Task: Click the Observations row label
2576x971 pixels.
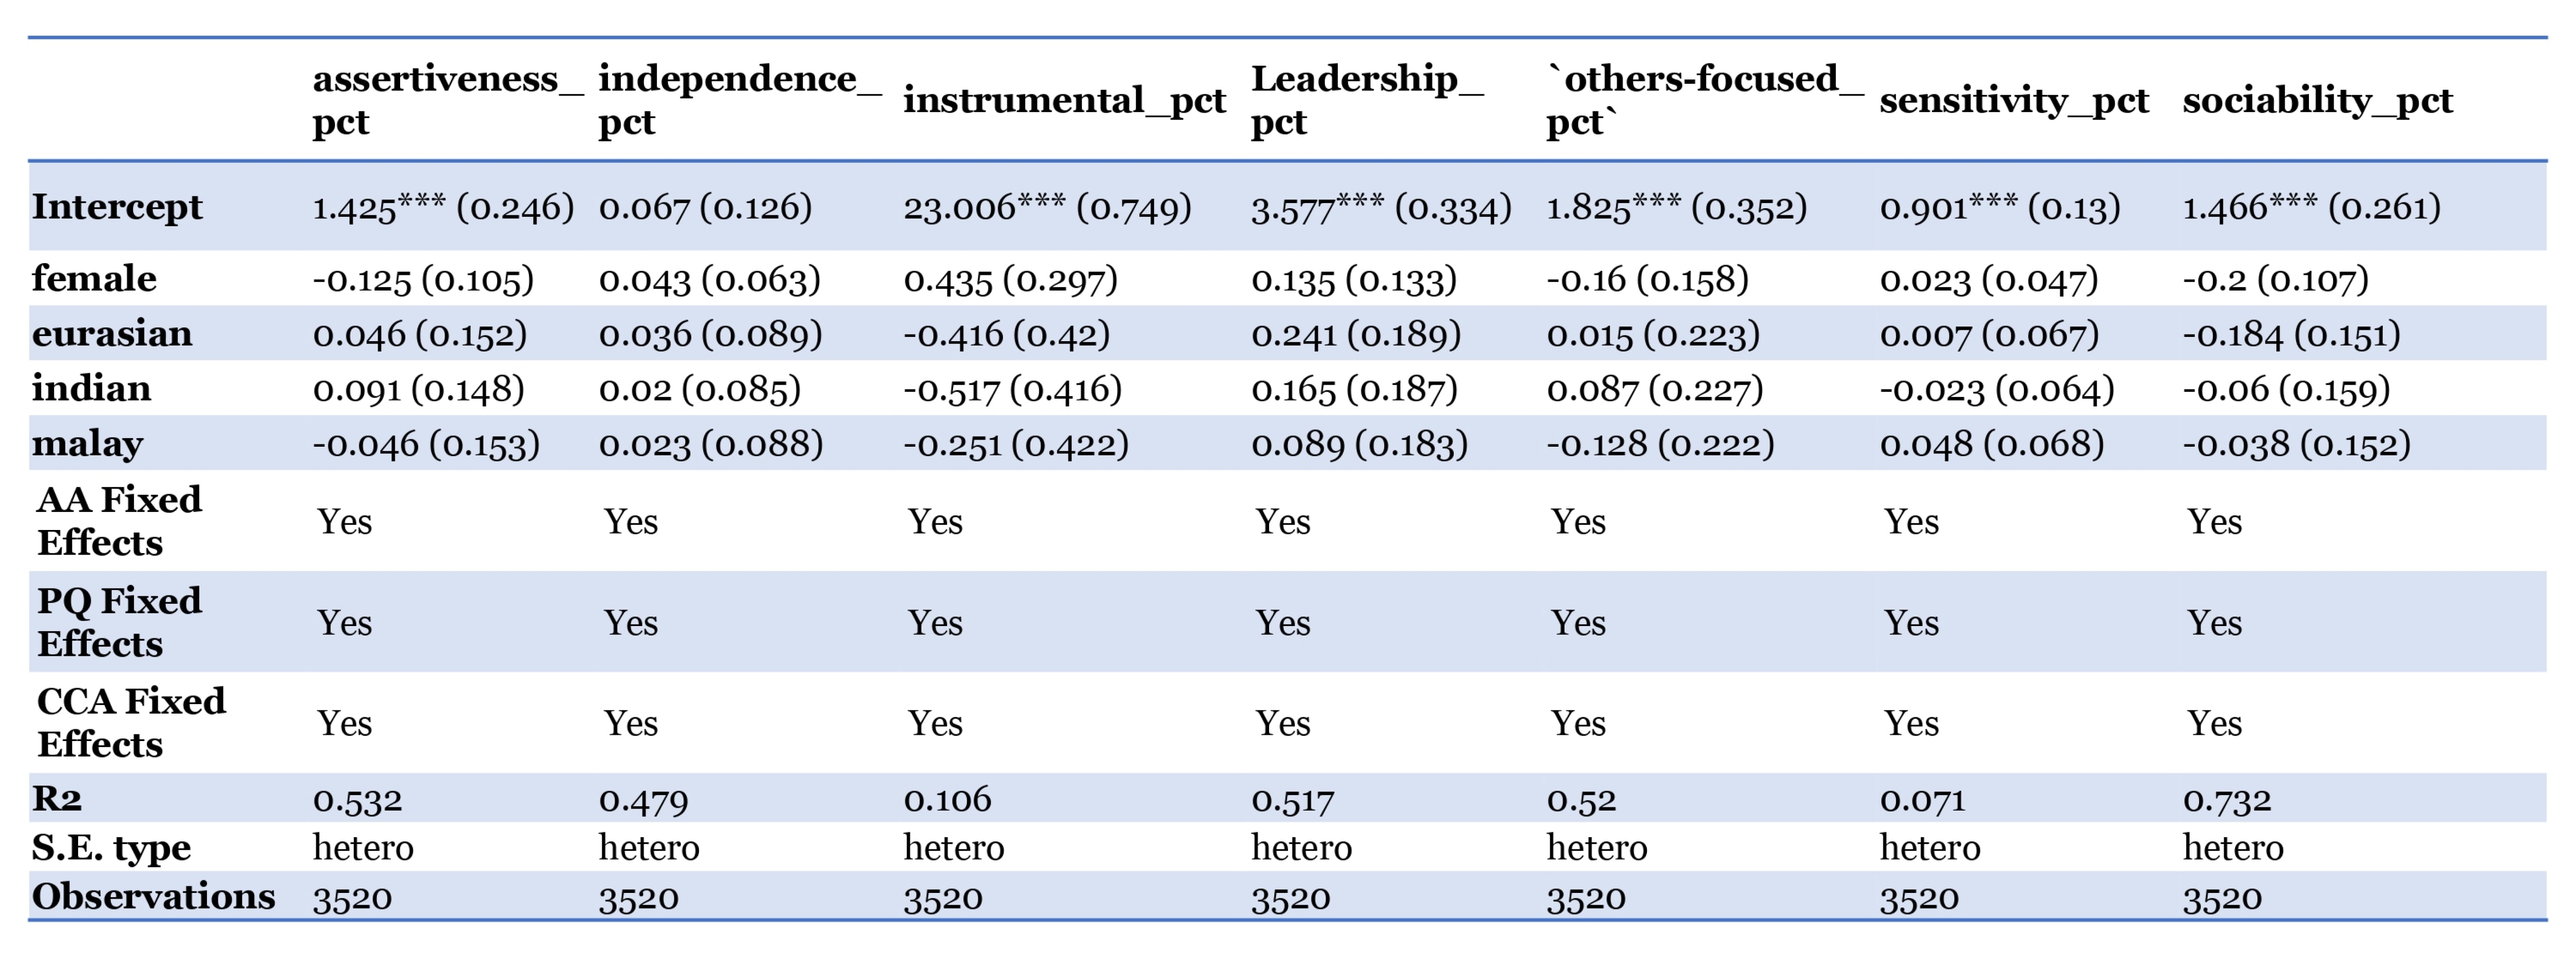Action: (x=153, y=896)
